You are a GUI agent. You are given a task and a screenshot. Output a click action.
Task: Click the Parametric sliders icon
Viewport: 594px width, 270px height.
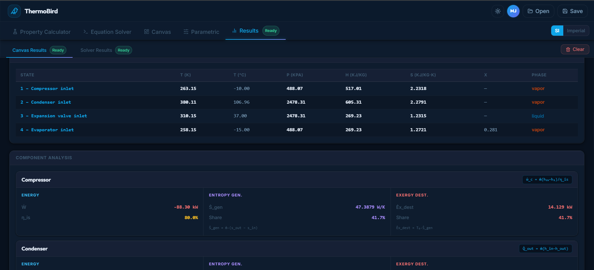186,32
